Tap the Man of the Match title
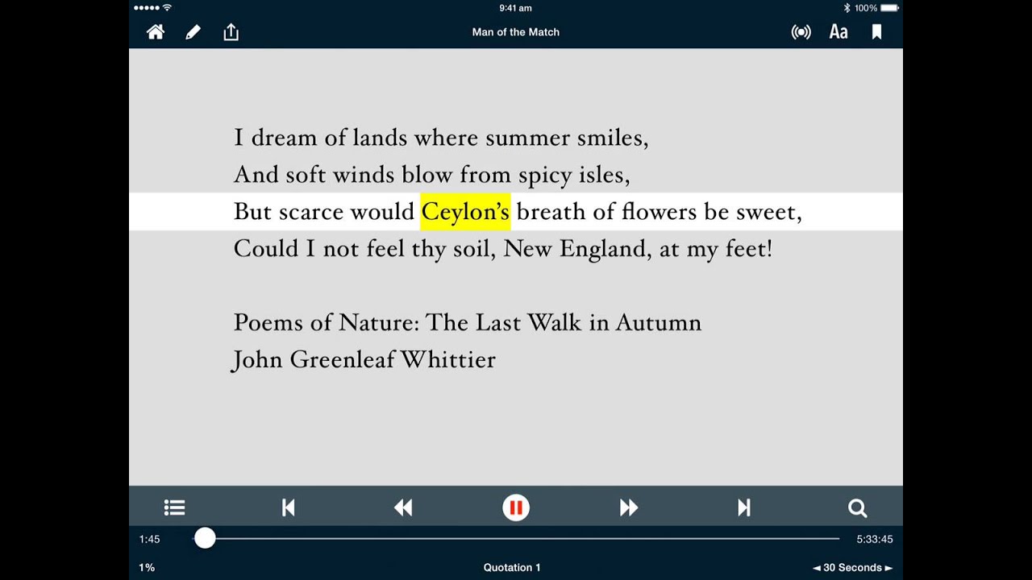This screenshot has width=1032, height=580. click(516, 32)
